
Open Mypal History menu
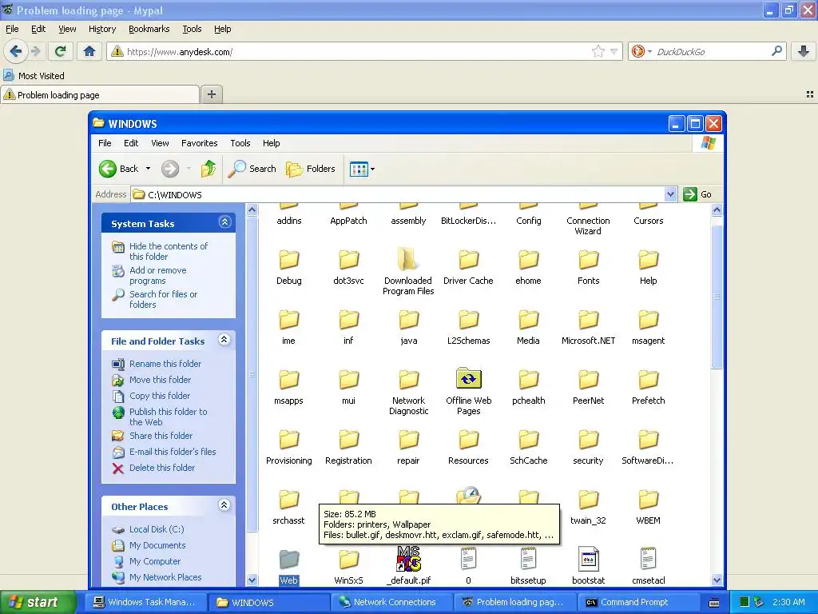point(101,29)
